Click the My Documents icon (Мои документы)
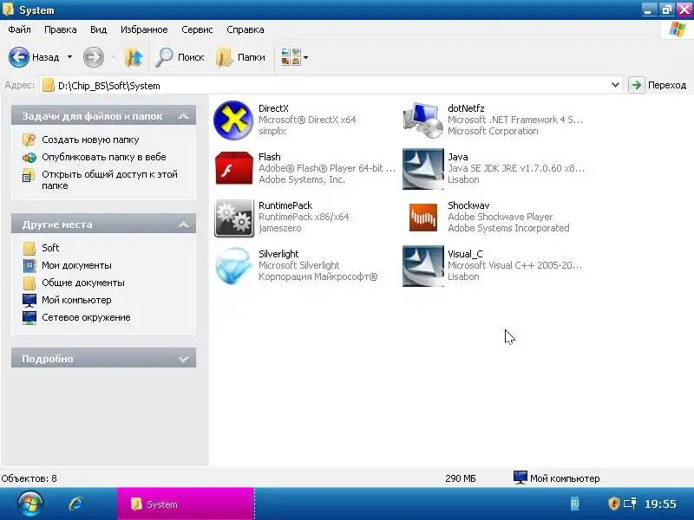This screenshot has width=694, height=520. click(29, 265)
